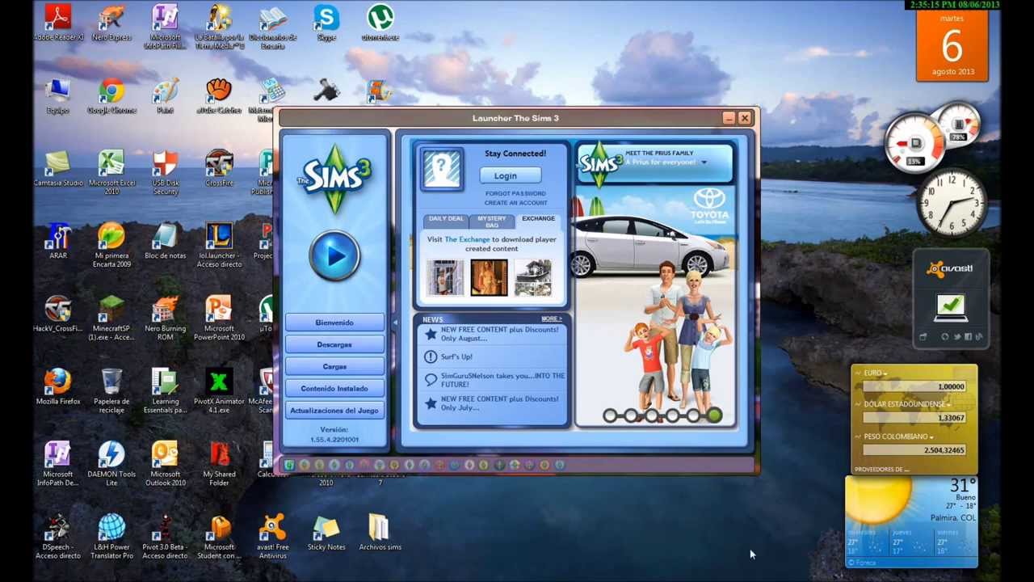Open the Cargas section in the launcher

[x=334, y=366]
